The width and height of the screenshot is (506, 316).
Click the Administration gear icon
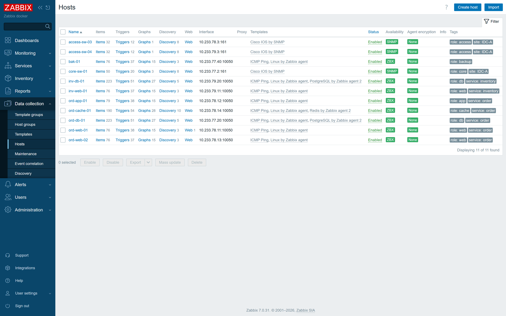click(8, 210)
